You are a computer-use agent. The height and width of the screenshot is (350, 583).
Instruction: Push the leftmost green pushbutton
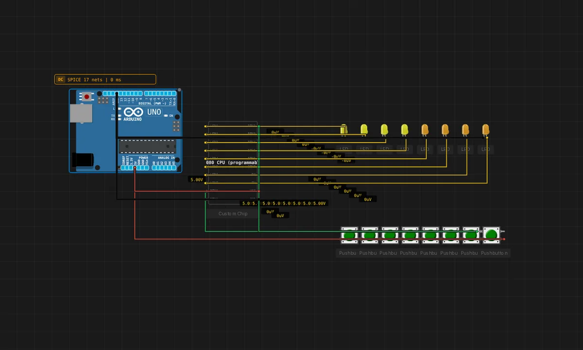click(x=349, y=235)
